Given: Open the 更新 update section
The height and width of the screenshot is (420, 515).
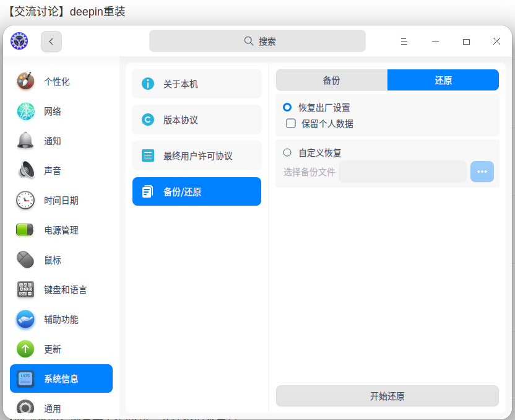Looking at the screenshot, I should [52, 349].
